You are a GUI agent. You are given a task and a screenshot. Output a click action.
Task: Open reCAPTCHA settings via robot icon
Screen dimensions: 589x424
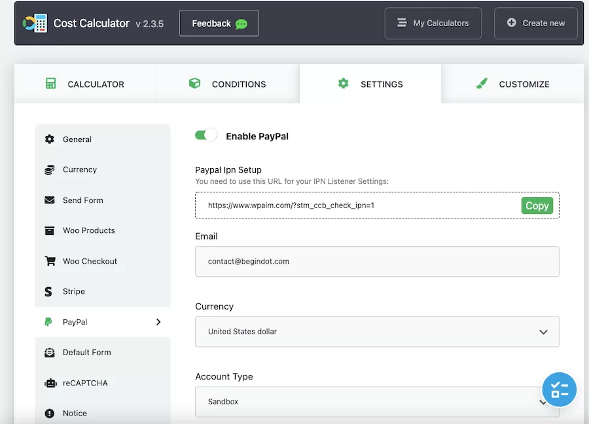pos(50,383)
